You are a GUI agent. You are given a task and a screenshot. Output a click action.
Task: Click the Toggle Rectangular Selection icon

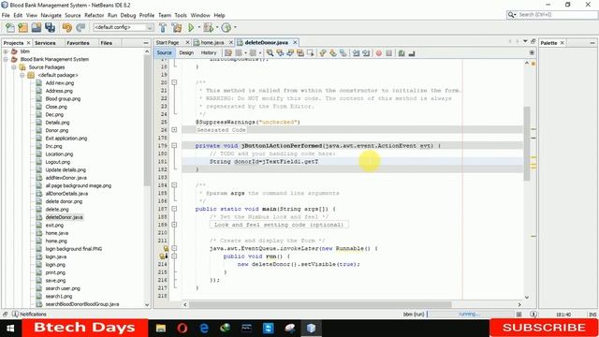[x=310, y=53]
